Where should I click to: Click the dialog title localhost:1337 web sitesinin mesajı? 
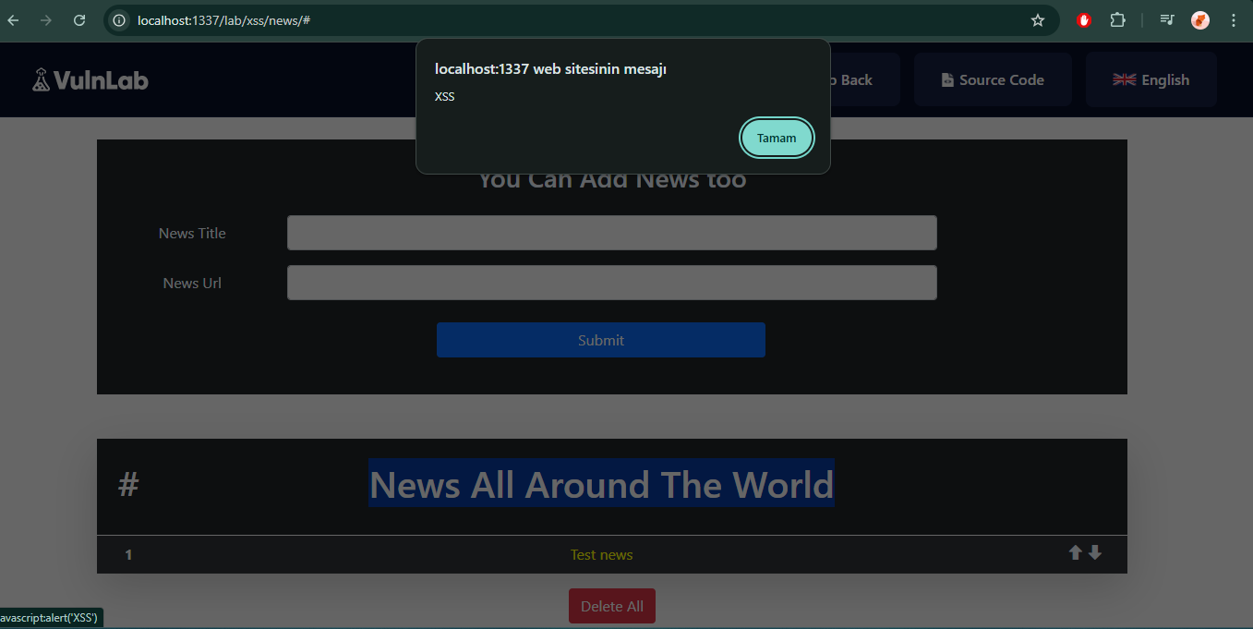551,69
